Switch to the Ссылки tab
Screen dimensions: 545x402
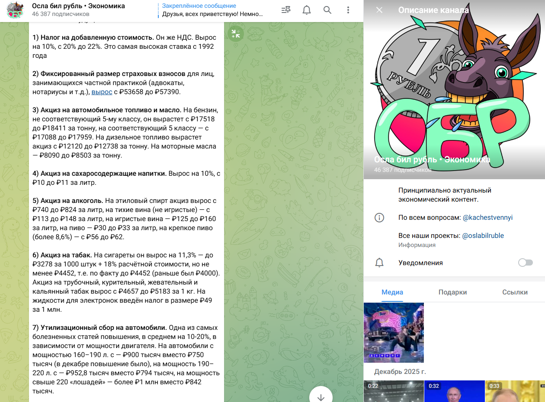pyautogui.click(x=515, y=292)
